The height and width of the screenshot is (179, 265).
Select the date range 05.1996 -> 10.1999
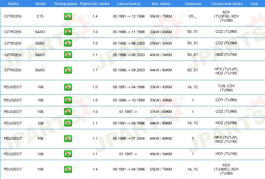coord(129,100)
